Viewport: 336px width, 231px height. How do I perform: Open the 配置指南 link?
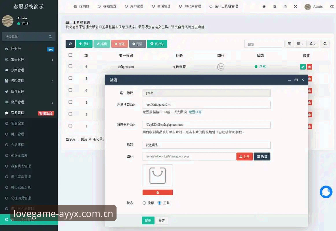(x=195, y=112)
